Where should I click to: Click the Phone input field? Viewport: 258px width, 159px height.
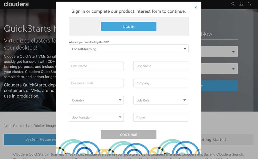point(160,117)
